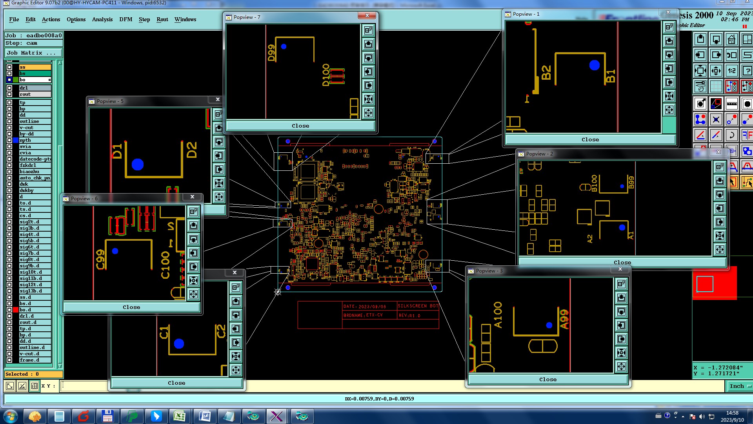Click layer list scrollbar down arrow

tap(60, 366)
